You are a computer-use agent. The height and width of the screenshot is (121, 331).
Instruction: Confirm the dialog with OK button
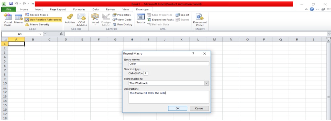[x=177, y=108]
